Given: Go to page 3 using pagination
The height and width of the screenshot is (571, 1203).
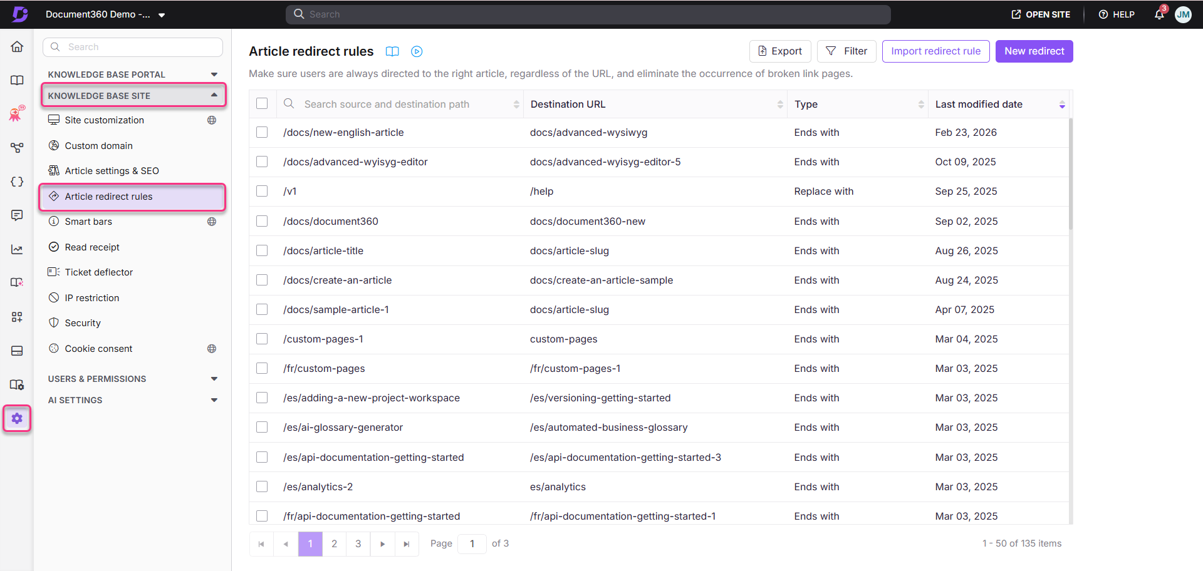Looking at the screenshot, I should tap(358, 543).
